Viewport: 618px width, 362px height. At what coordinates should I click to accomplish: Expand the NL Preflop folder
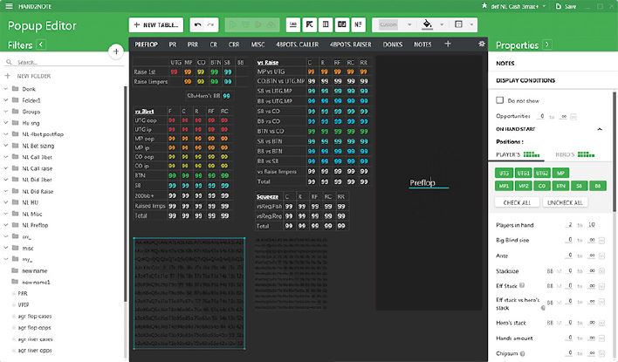[x=7, y=225]
